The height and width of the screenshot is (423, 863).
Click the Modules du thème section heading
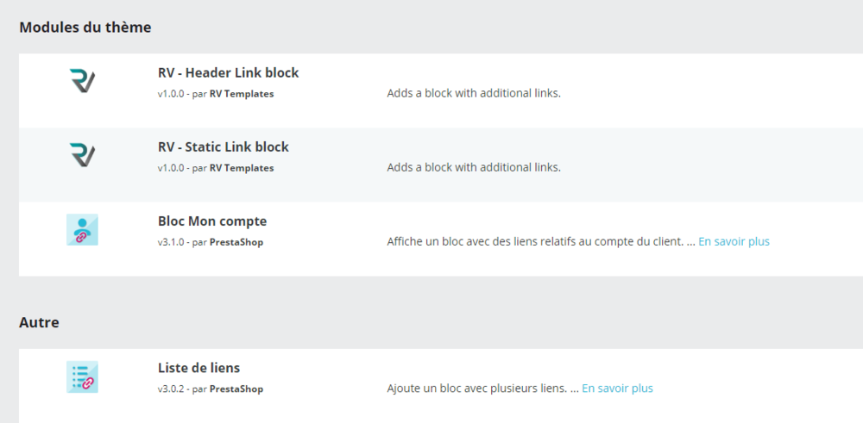click(x=85, y=28)
